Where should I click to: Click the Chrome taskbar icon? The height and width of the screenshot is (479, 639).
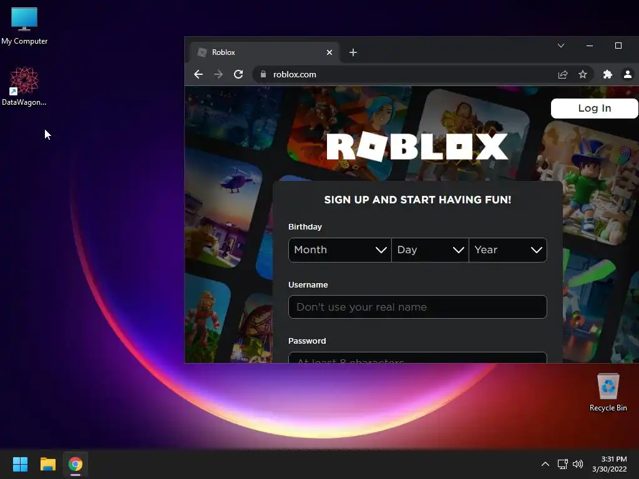(76, 464)
